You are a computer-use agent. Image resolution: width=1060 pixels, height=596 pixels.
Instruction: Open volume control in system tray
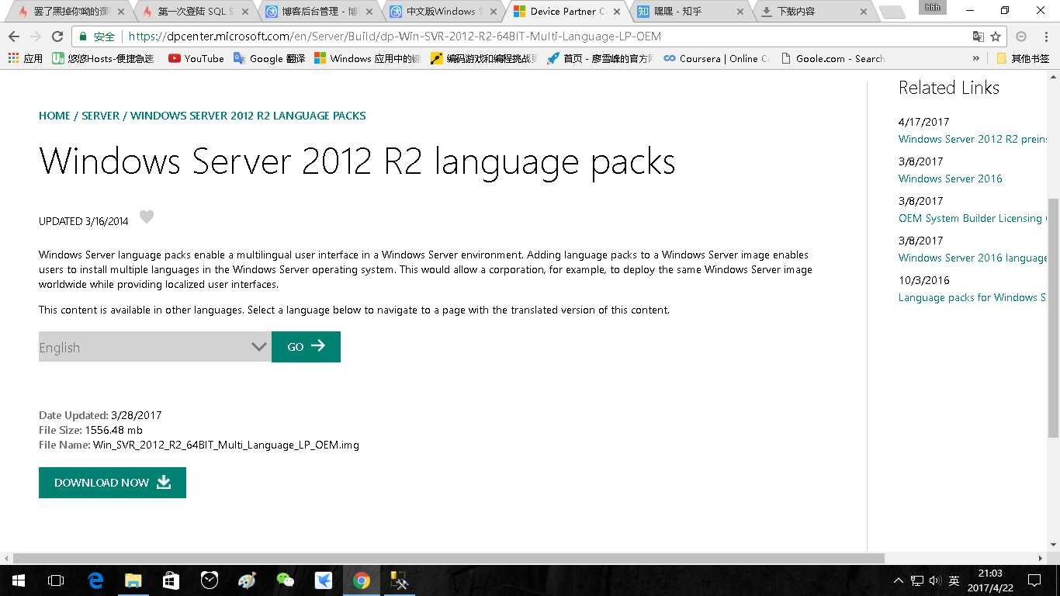coord(934,580)
